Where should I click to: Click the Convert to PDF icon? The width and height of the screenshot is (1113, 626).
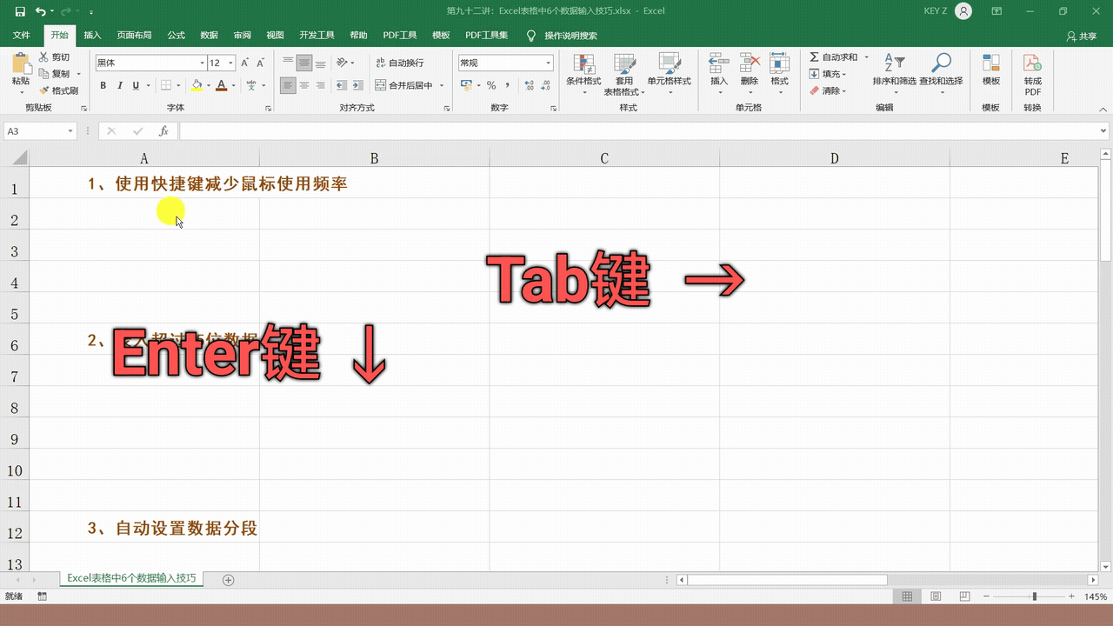tap(1032, 64)
